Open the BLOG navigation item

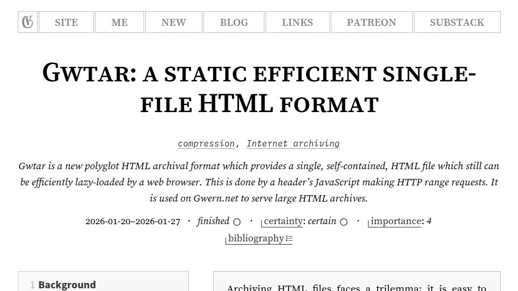pyautogui.click(x=234, y=22)
